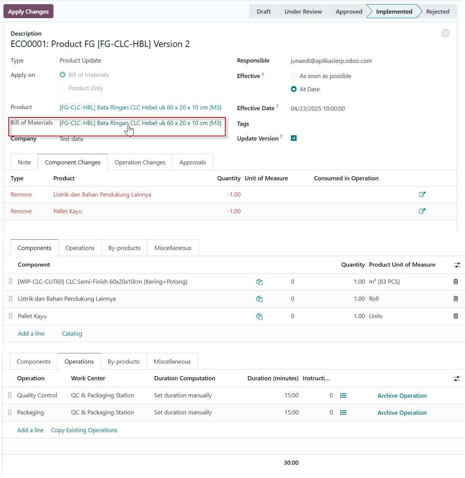Click the grey kanban state circle
465x478 pixels.
445,33
